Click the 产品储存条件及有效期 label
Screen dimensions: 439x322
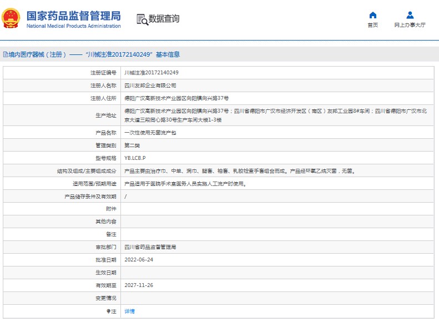tap(90, 197)
